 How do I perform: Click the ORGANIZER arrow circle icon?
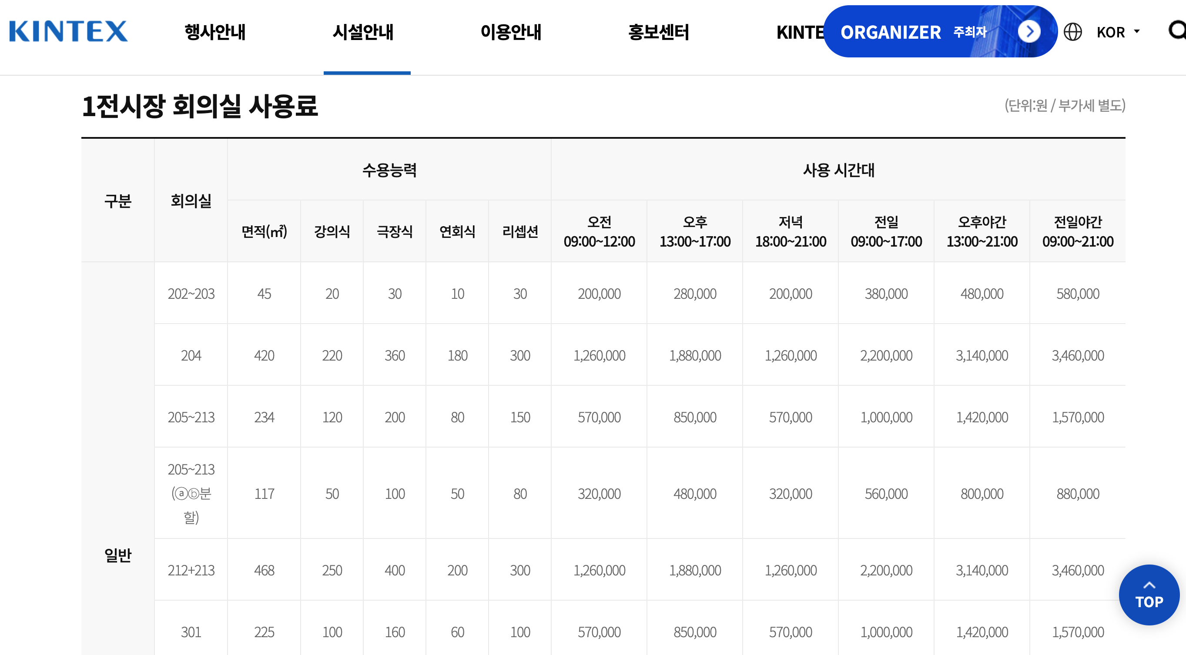(x=1029, y=32)
